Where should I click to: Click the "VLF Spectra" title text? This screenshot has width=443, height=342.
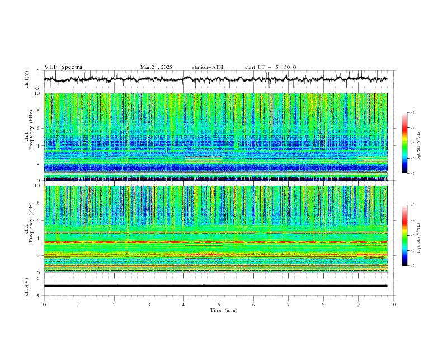pyautogui.click(x=63, y=67)
